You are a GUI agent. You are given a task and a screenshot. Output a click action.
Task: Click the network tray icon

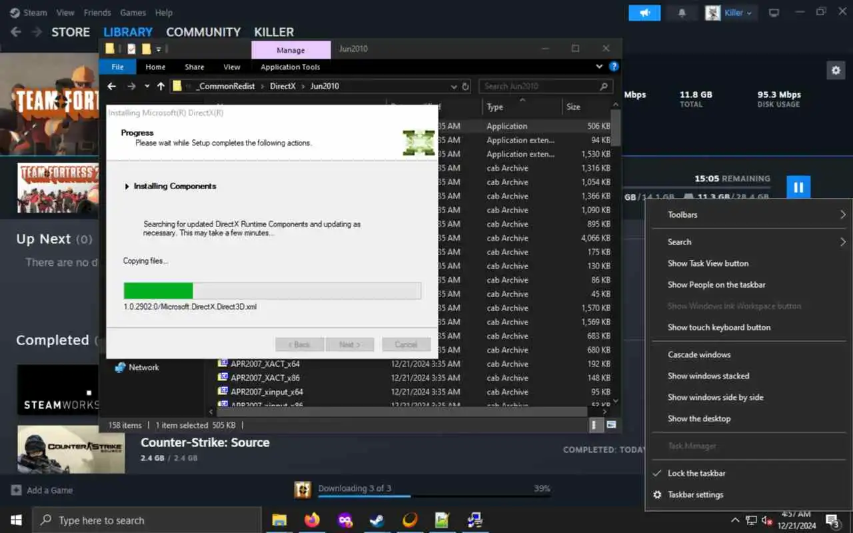tap(751, 520)
